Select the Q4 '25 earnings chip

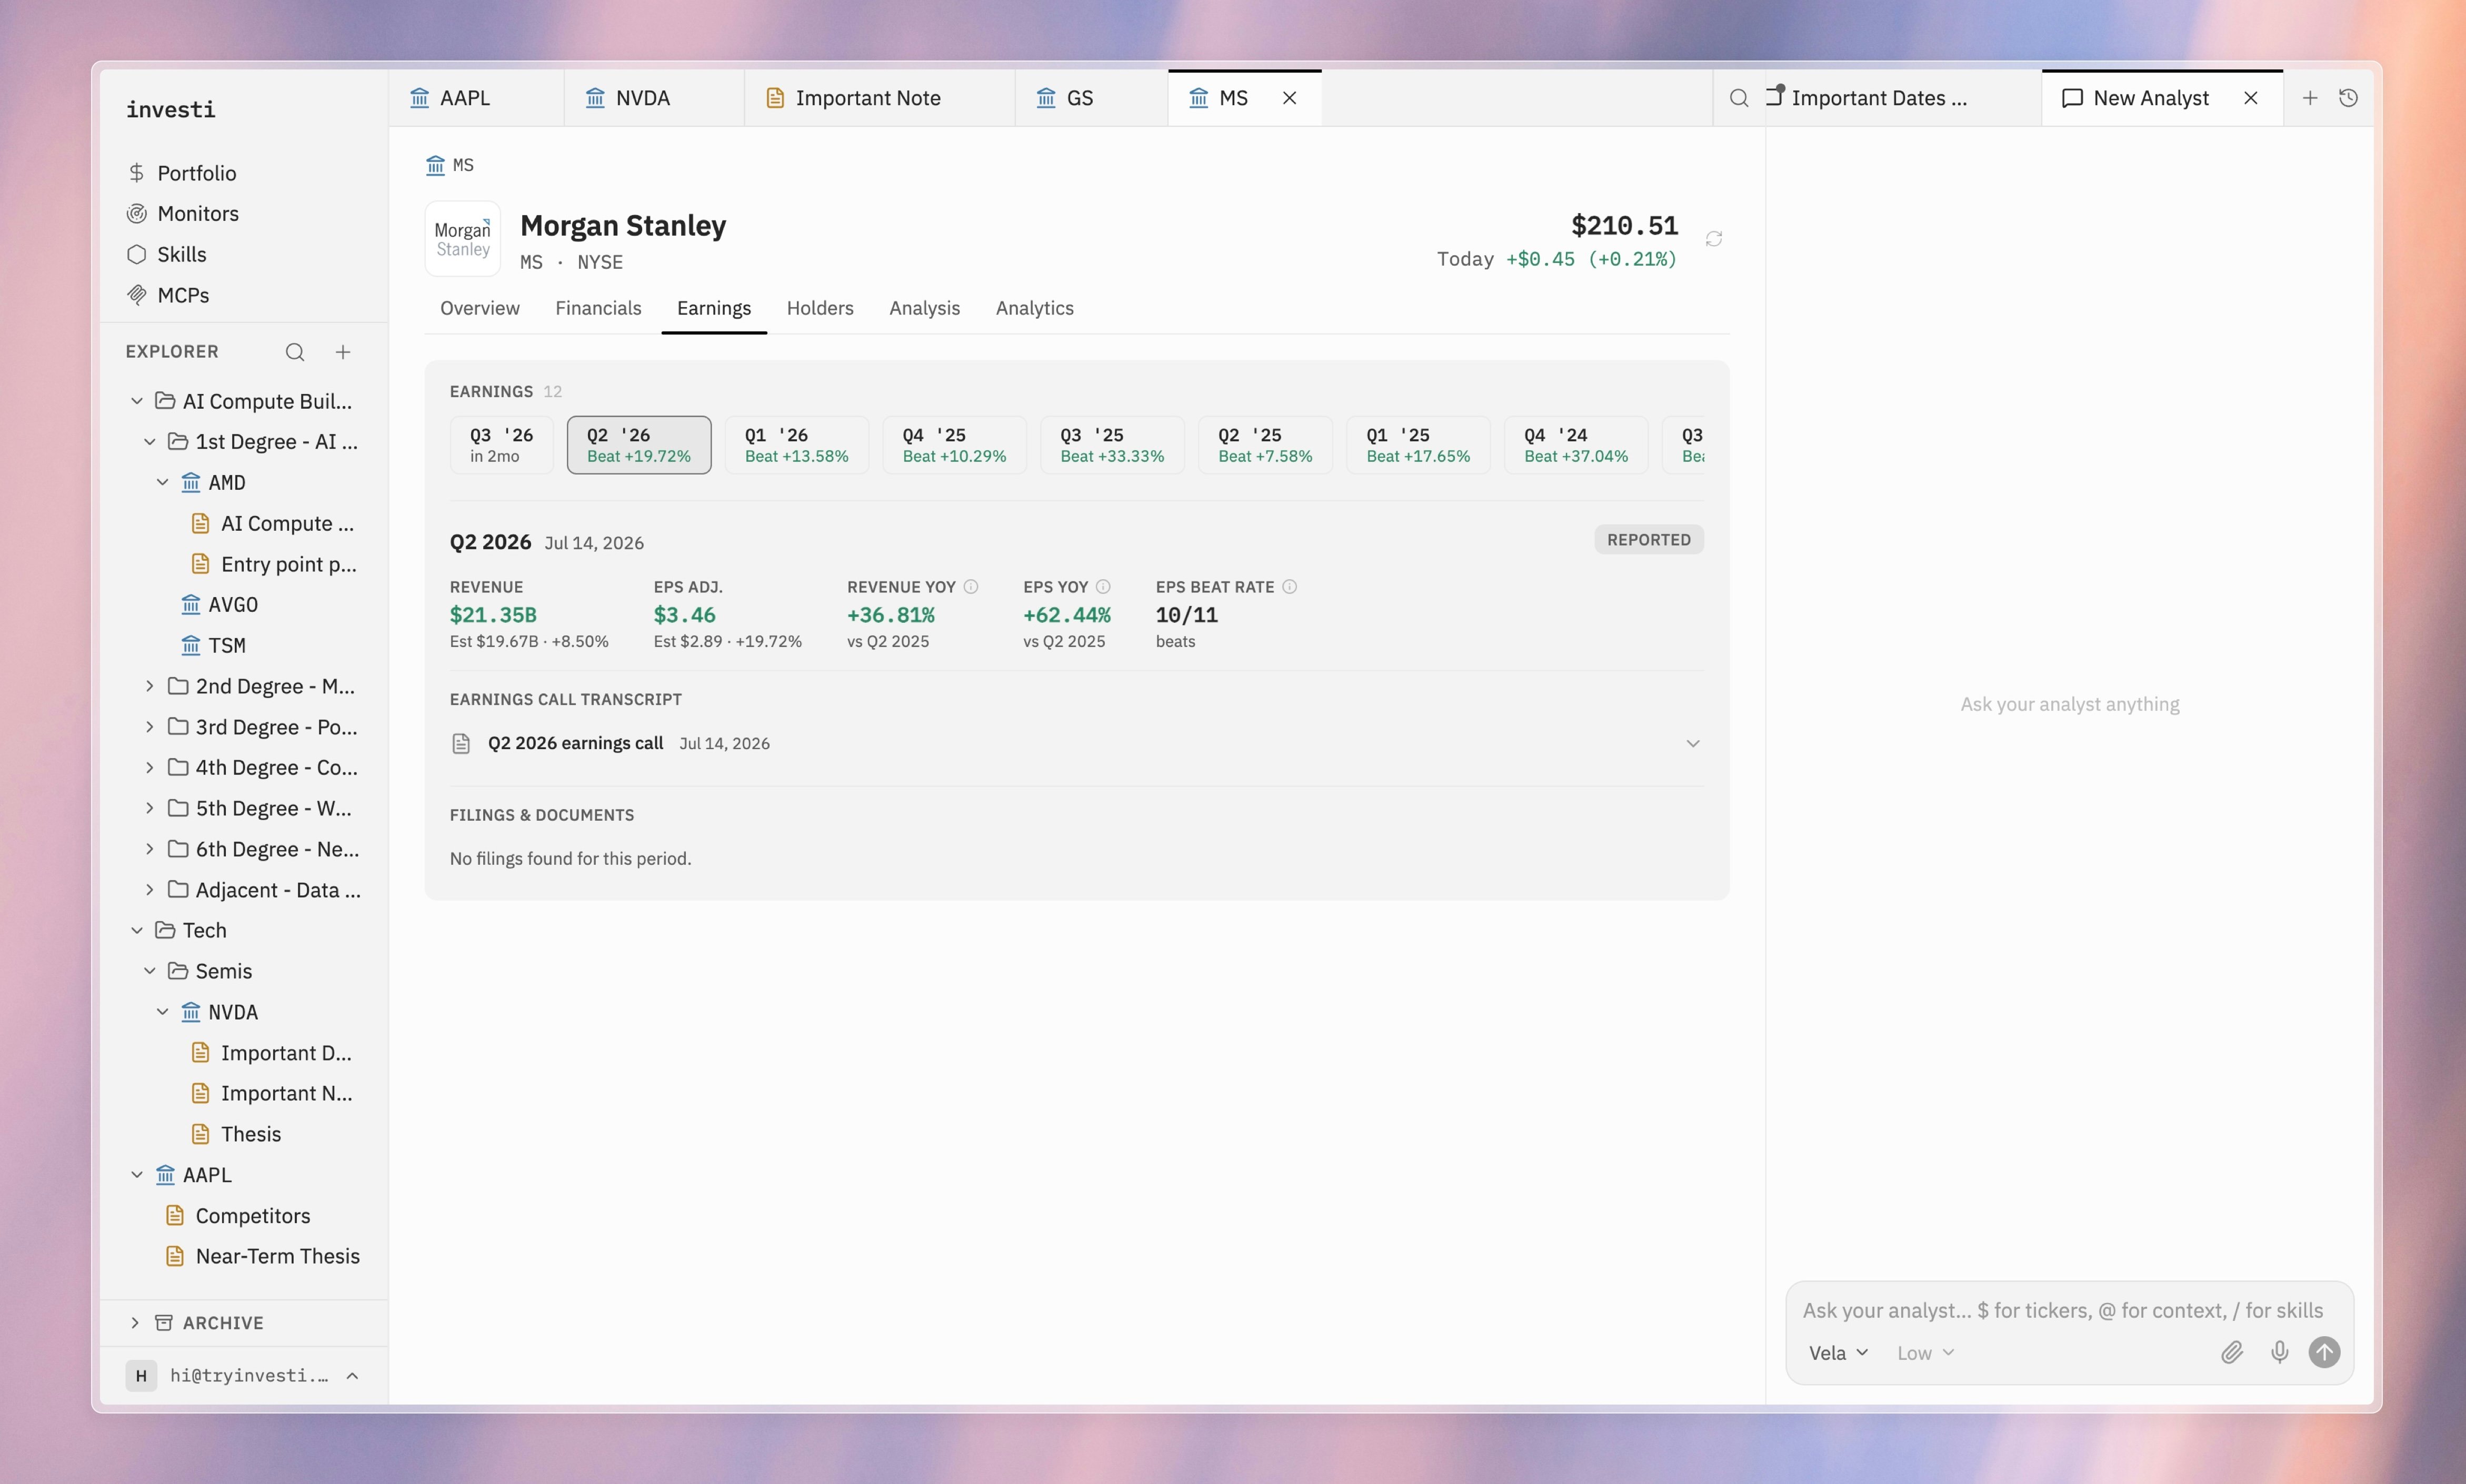click(x=954, y=445)
